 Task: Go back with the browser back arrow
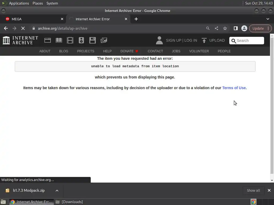coord(6,28)
